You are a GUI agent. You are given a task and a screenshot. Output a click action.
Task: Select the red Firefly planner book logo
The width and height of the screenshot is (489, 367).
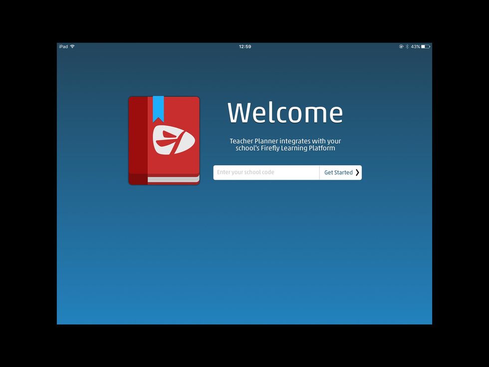(164, 140)
